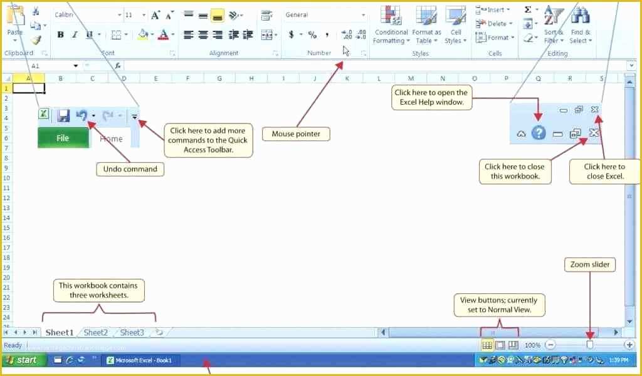The height and width of the screenshot is (376, 642).
Task: Click the Merge & Center icon
Action: point(267,34)
